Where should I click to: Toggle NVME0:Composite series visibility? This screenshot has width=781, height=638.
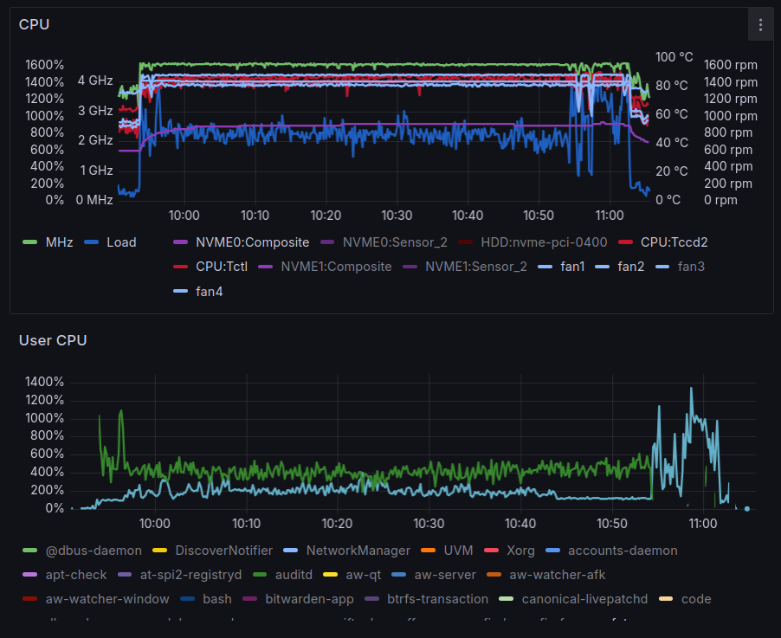pos(252,242)
